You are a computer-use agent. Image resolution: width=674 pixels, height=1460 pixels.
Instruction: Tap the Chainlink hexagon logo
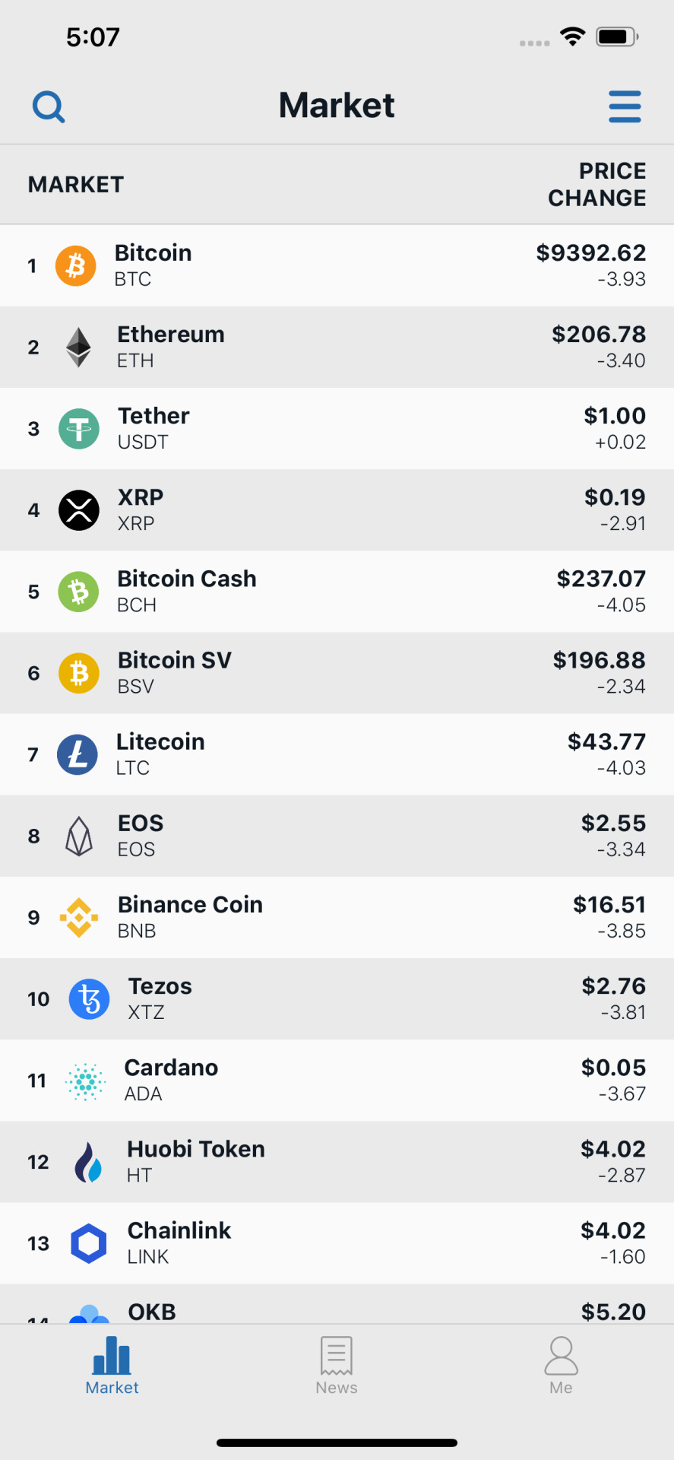(x=89, y=1243)
